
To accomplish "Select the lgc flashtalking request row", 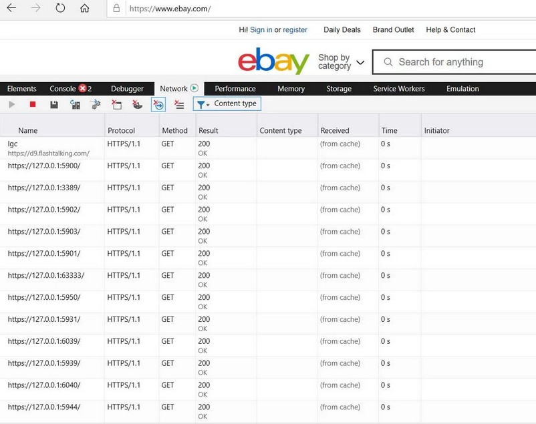I will [268, 148].
